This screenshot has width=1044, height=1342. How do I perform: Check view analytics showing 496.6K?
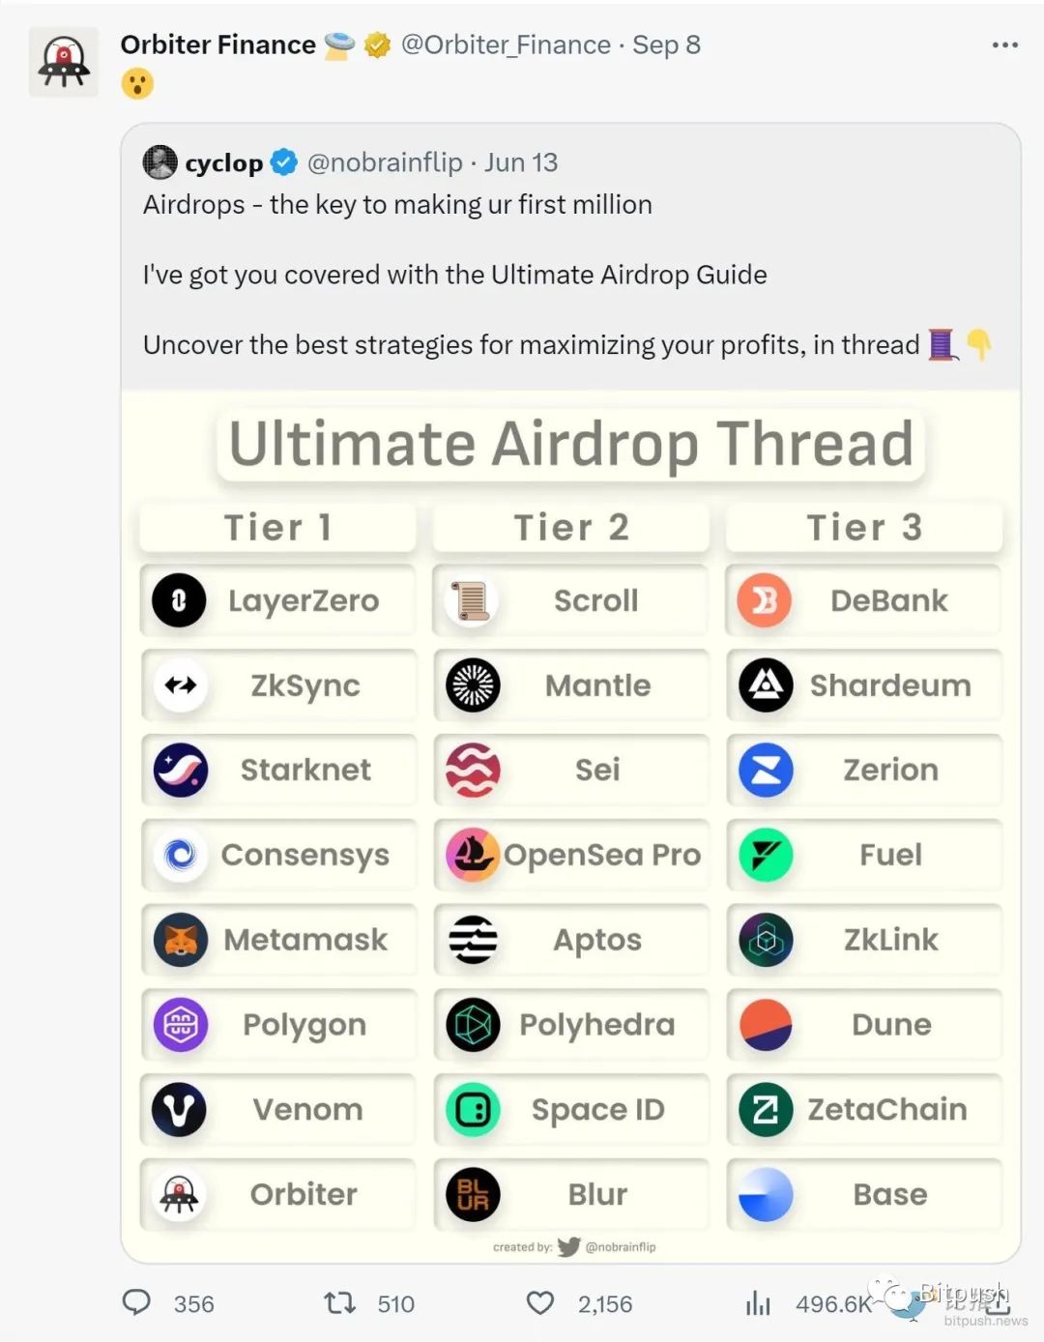pyautogui.click(x=758, y=1303)
